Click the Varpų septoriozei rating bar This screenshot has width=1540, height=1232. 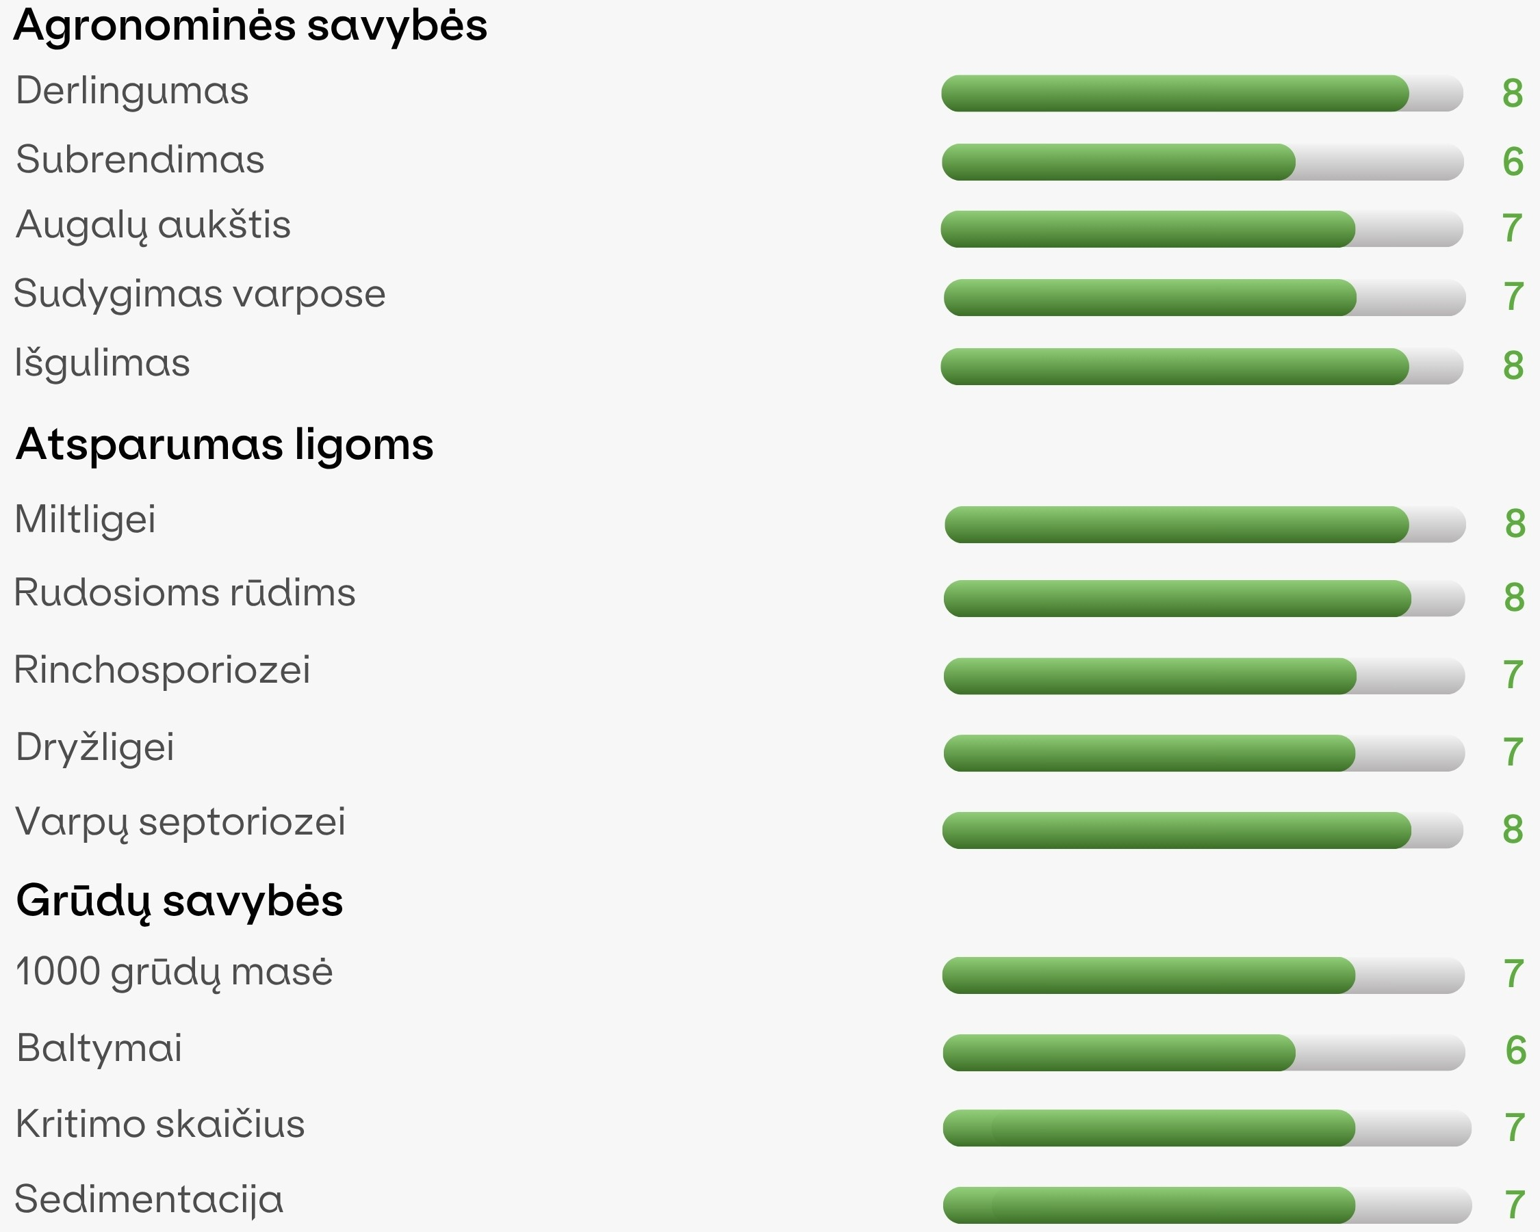point(1203,830)
